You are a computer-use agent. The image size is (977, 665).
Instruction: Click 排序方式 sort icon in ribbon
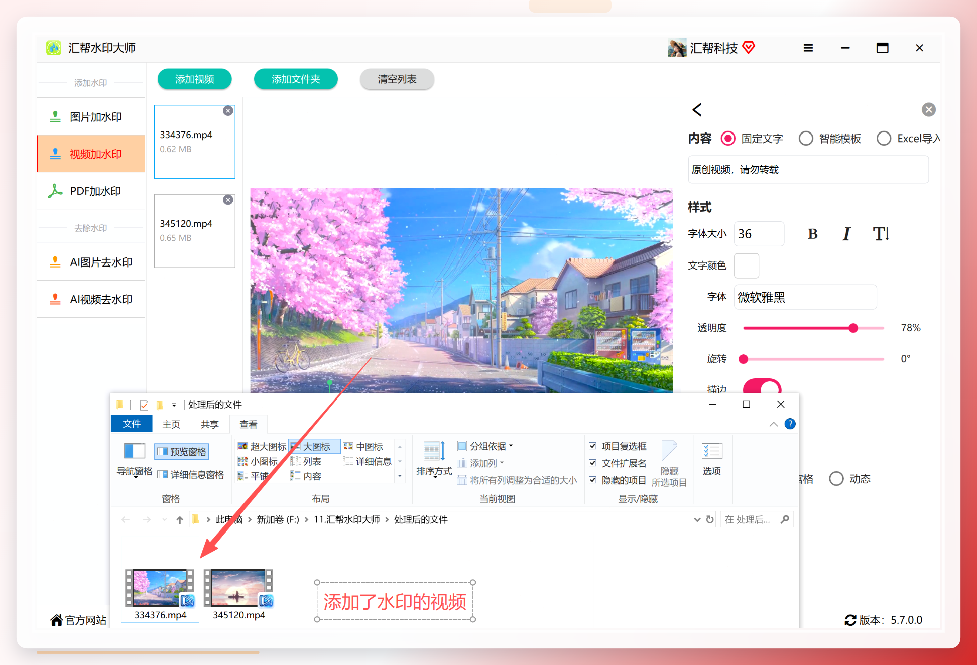pyautogui.click(x=434, y=459)
